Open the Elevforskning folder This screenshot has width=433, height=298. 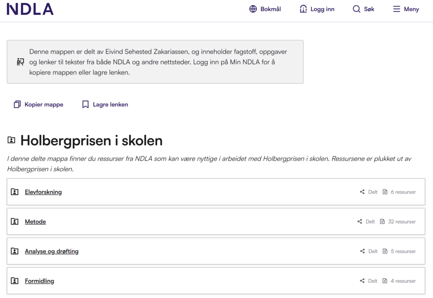point(43,191)
